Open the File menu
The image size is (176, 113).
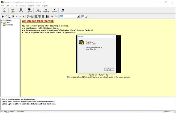click(x=2, y=6)
